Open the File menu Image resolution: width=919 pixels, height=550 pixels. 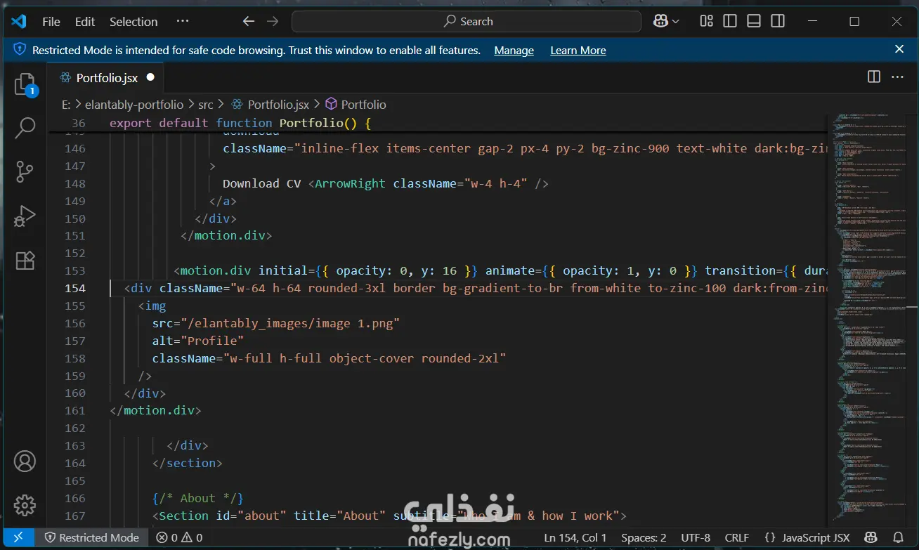tap(51, 22)
